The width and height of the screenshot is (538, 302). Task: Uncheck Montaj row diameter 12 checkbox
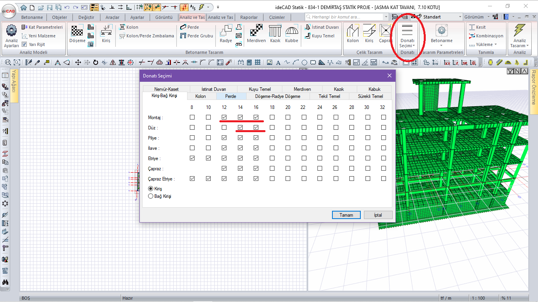224,117
